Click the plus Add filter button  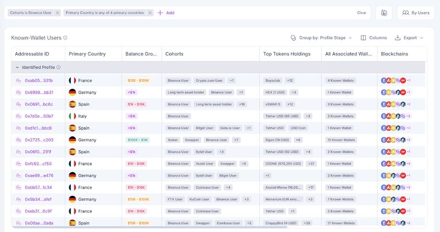click(x=166, y=13)
